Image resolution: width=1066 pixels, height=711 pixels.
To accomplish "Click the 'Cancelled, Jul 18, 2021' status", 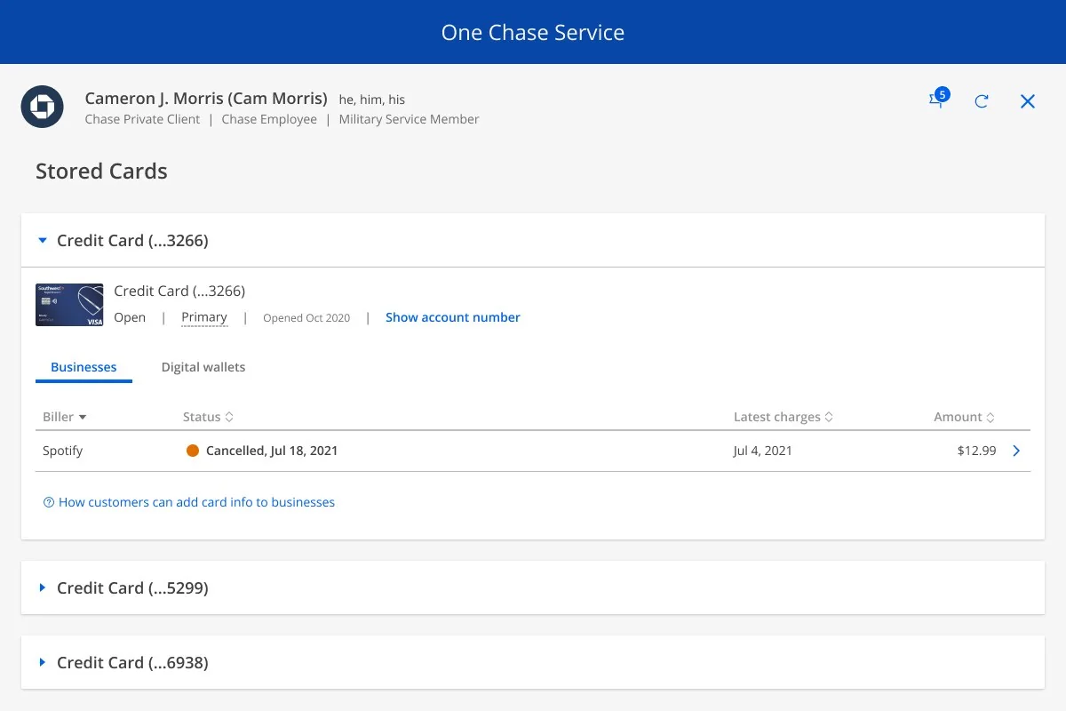I will pyautogui.click(x=272, y=451).
